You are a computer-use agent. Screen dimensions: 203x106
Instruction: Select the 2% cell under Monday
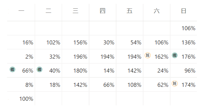(x=21, y=56)
